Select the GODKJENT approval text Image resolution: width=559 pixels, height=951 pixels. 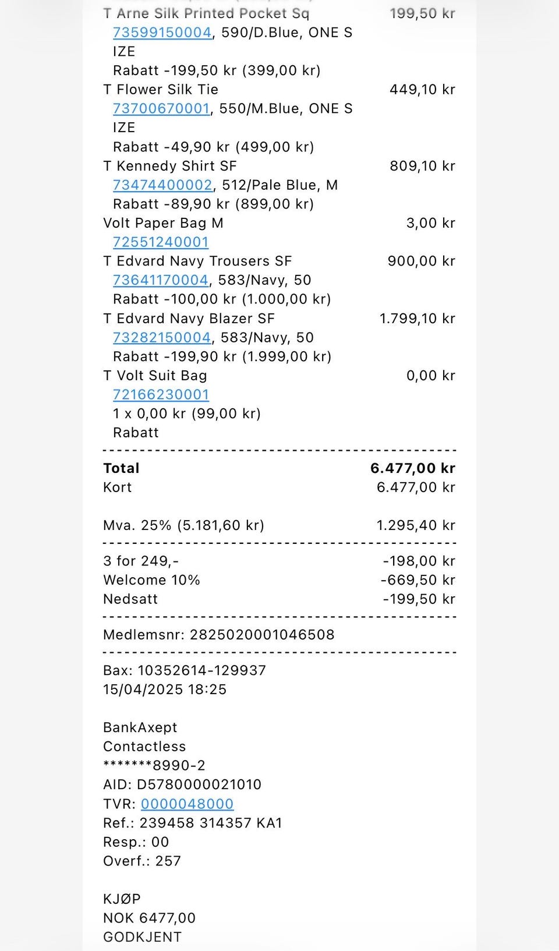(x=143, y=937)
